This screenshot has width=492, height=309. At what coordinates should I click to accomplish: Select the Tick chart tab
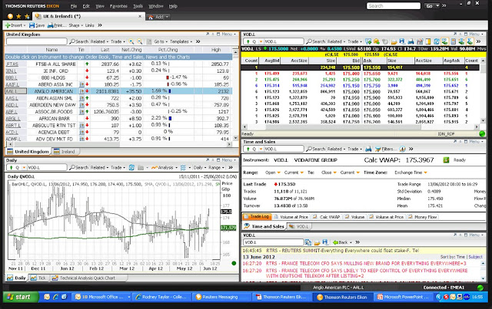(38, 278)
